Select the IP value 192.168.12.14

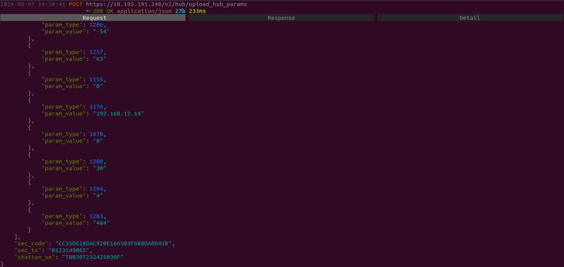coord(118,114)
